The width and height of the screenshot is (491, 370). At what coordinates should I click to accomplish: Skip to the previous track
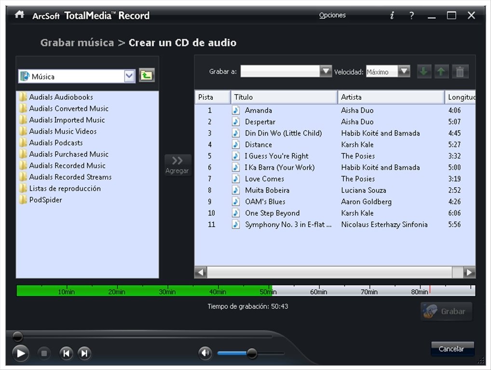click(x=67, y=354)
